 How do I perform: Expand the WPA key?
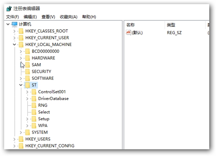coord(27,126)
